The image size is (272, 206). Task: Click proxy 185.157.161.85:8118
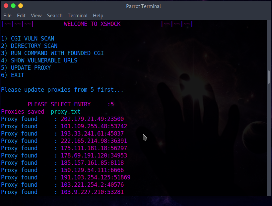point(92,163)
